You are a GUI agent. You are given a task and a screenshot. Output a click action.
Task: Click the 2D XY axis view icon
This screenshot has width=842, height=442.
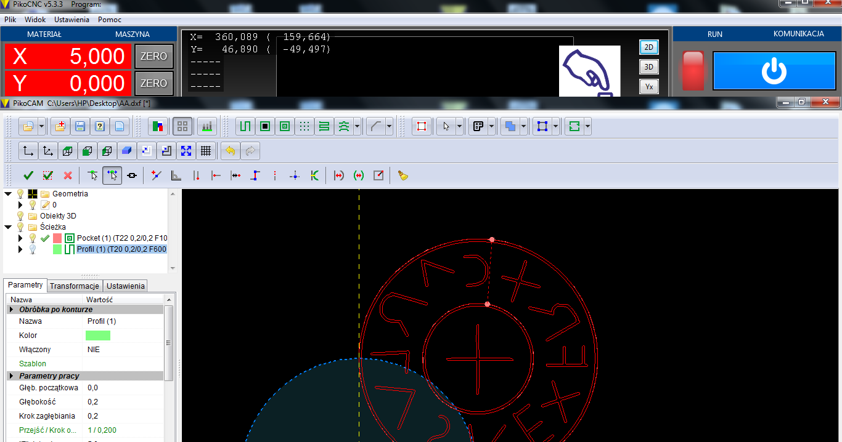pyautogui.click(x=28, y=151)
